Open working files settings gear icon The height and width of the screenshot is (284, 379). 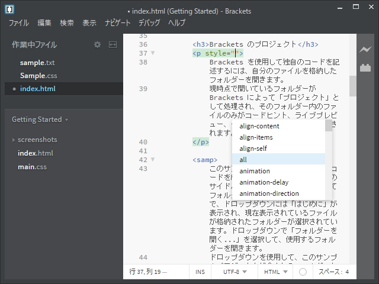pyautogui.click(x=97, y=45)
